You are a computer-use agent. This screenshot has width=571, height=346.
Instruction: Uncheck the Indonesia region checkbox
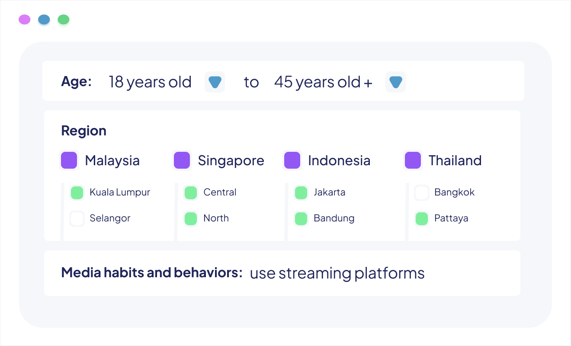coord(292,160)
